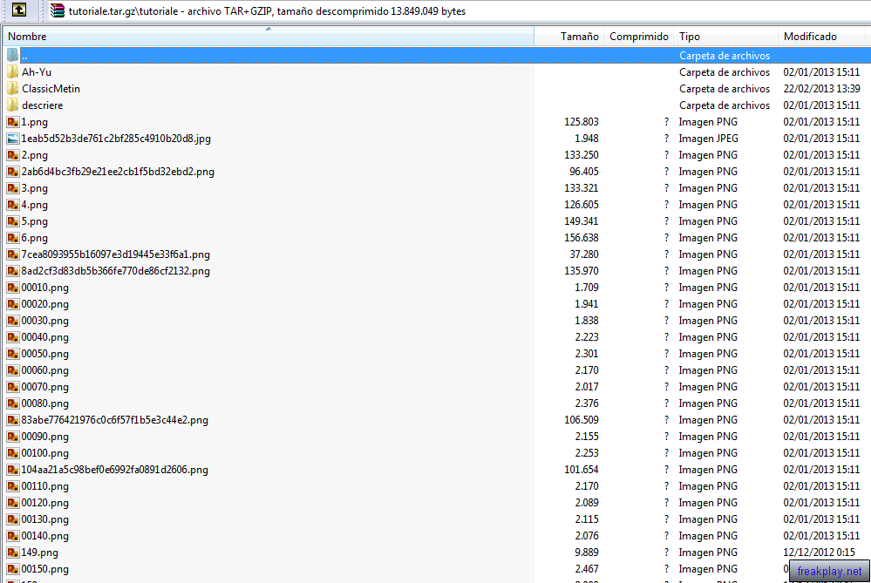Screen dimensions: 871x583
Task: Sort files by the Tamaño column
Action: click(568, 37)
